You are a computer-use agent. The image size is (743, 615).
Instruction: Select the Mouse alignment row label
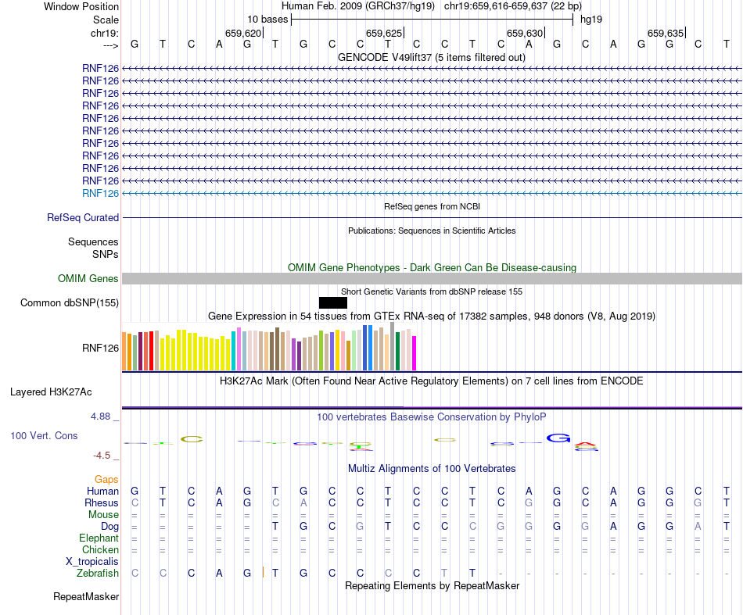pos(103,515)
